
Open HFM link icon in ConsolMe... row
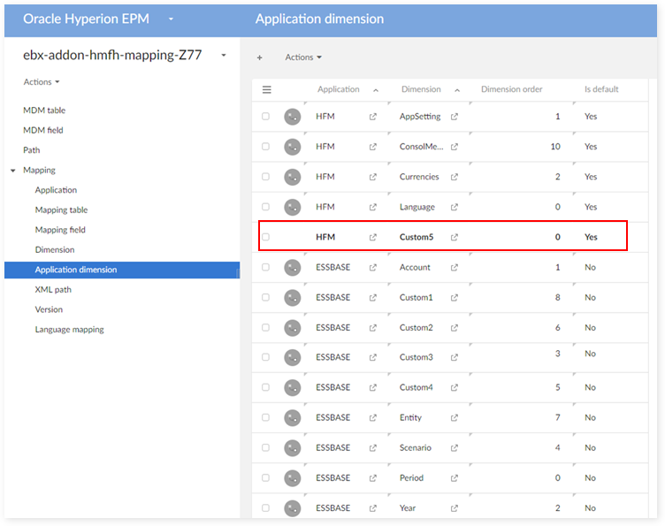point(373,147)
